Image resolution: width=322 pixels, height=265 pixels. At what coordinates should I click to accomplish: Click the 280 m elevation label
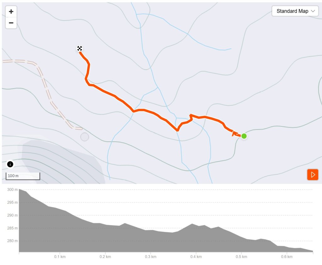pos(13,241)
